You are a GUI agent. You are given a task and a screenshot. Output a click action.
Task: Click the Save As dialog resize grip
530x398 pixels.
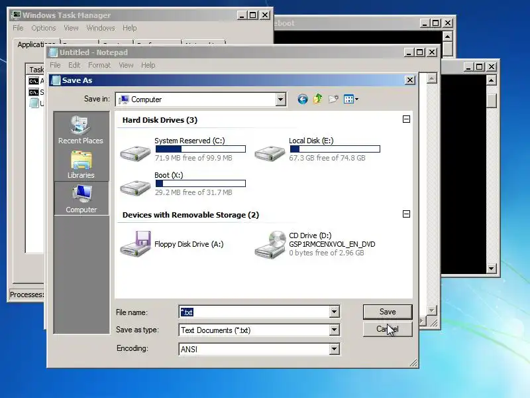pyautogui.click(x=413, y=363)
